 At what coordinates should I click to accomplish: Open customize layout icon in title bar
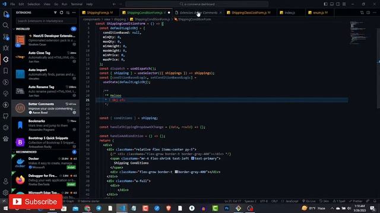(344, 4)
